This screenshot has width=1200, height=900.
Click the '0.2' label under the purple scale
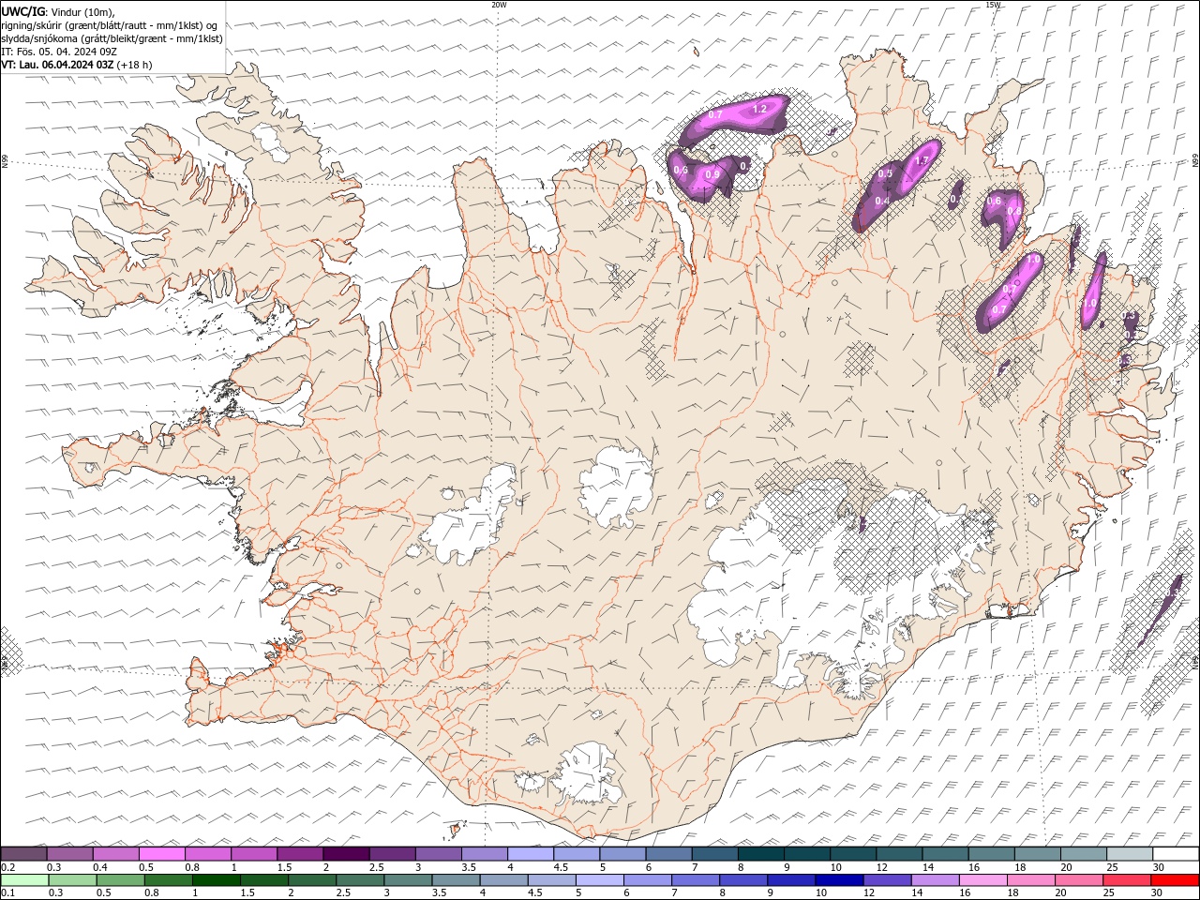pyautogui.click(x=7, y=867)
